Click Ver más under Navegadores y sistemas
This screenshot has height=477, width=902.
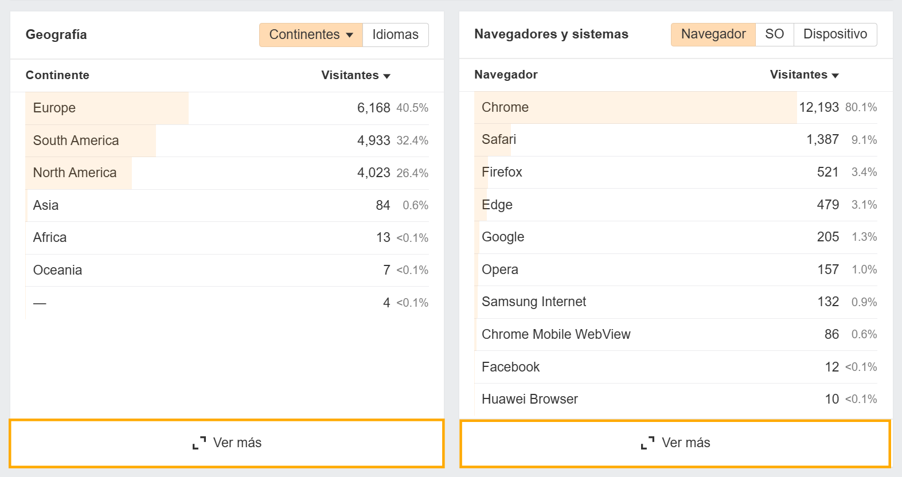(x=675, y=443)
